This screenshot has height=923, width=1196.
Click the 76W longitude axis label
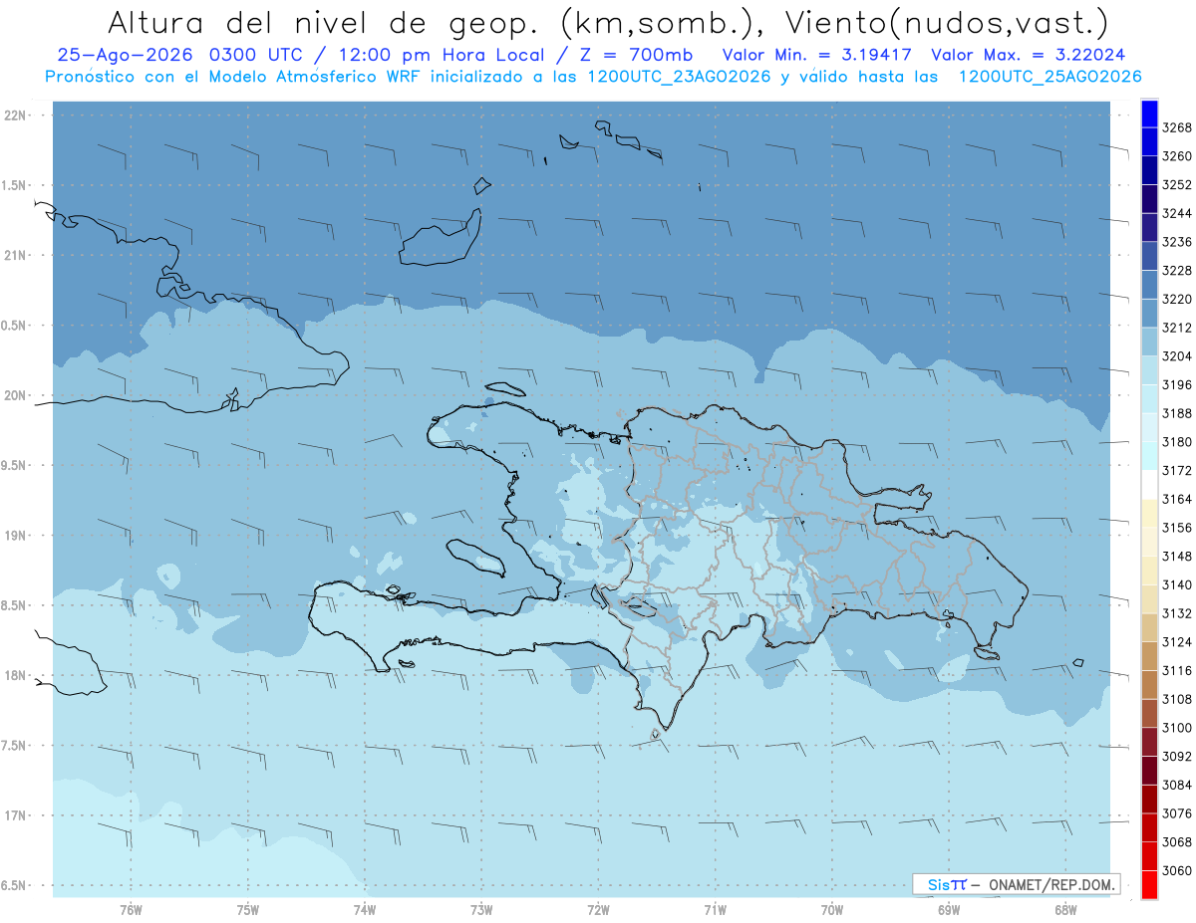132,910
